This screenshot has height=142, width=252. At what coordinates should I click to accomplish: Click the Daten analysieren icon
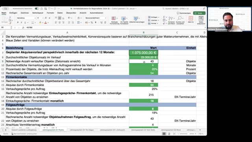201,20
